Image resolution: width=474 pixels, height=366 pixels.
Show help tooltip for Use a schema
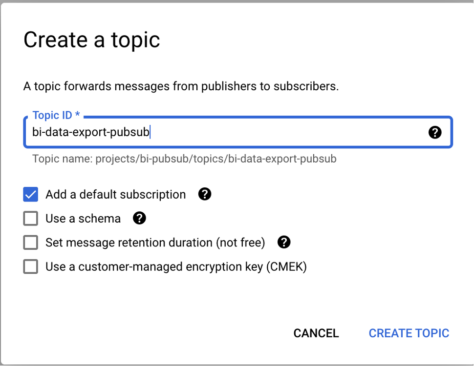[x=139, y=218]
